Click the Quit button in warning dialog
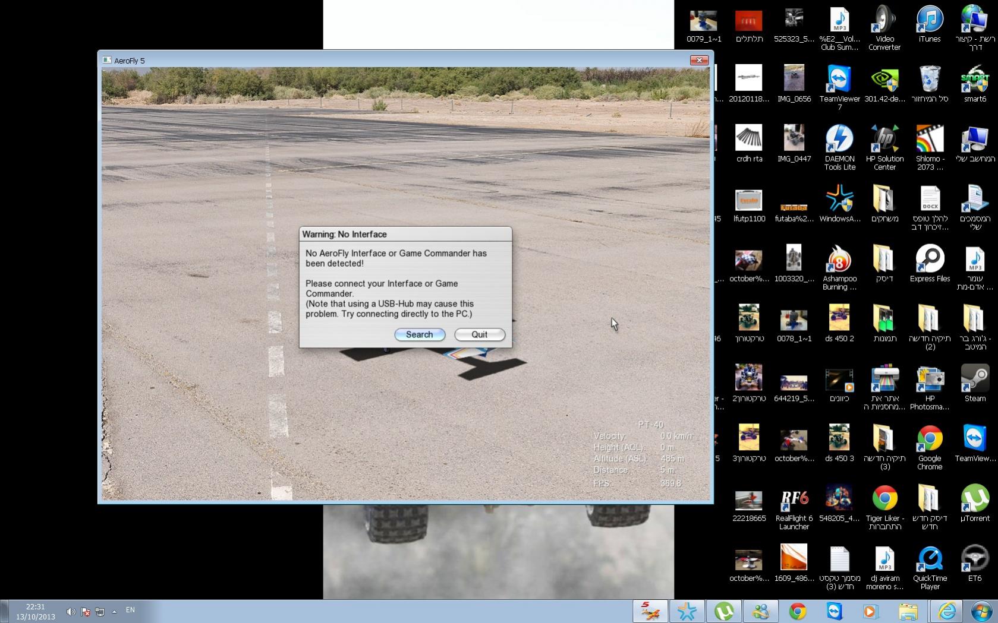998x623 pixels. pyautogui.click(x=480, y=334)
